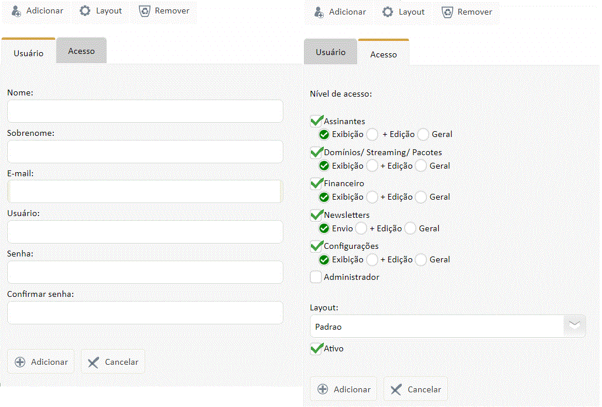Click the add-user icon in the left panel toolbar
The image size is (602, 407).
(16, 11)
